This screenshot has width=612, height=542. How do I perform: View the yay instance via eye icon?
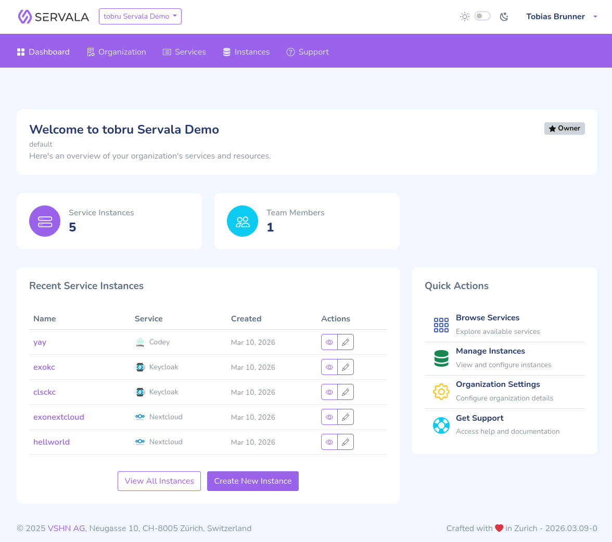(x=329, y=342)
